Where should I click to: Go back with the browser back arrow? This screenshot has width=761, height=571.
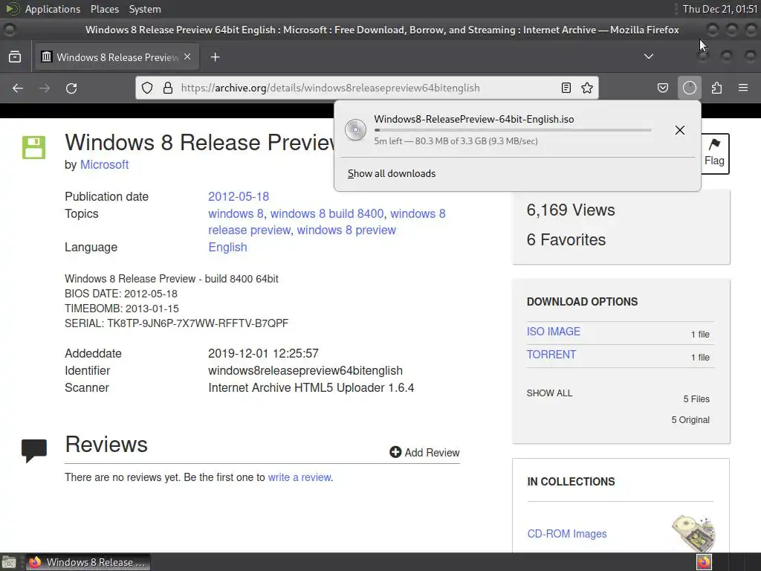[18, 88]
